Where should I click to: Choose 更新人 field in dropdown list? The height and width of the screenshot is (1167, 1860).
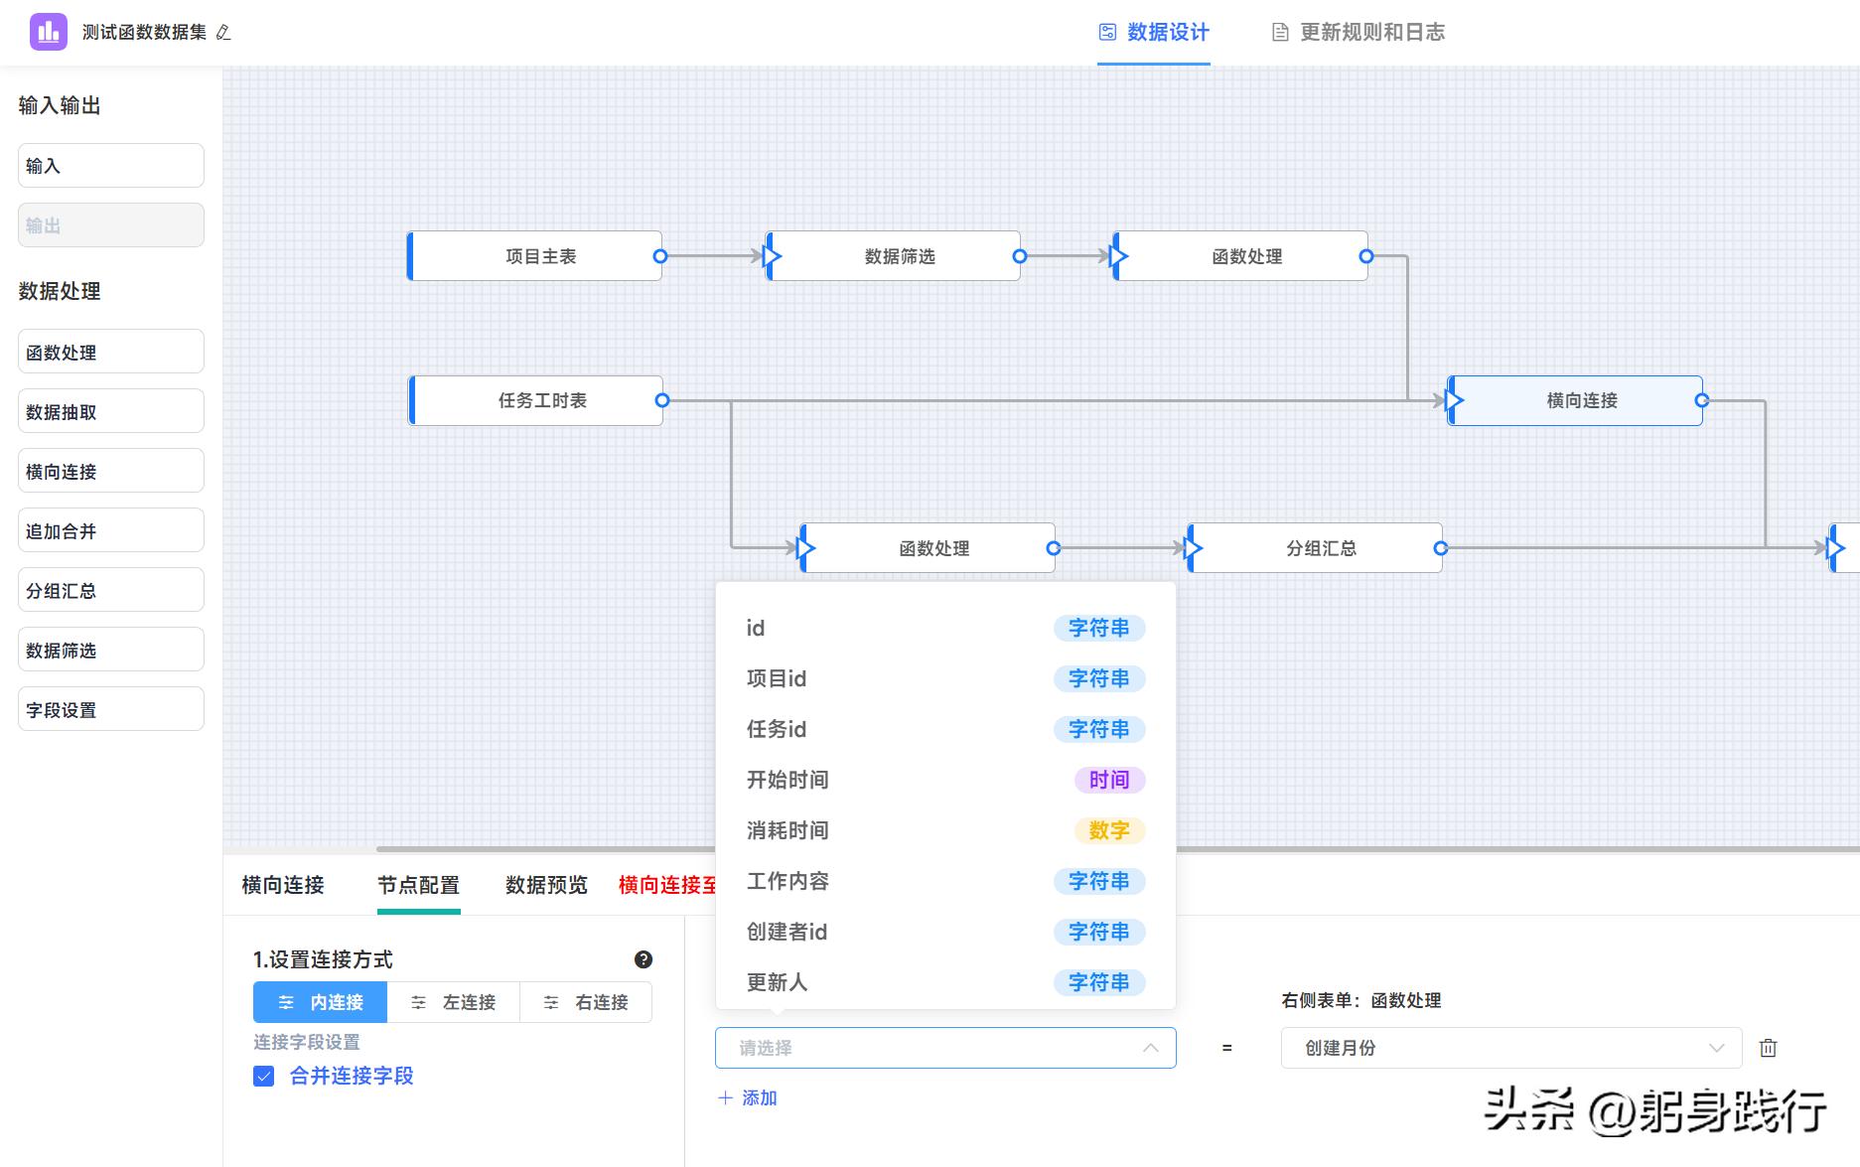click(x=945, y=982)
